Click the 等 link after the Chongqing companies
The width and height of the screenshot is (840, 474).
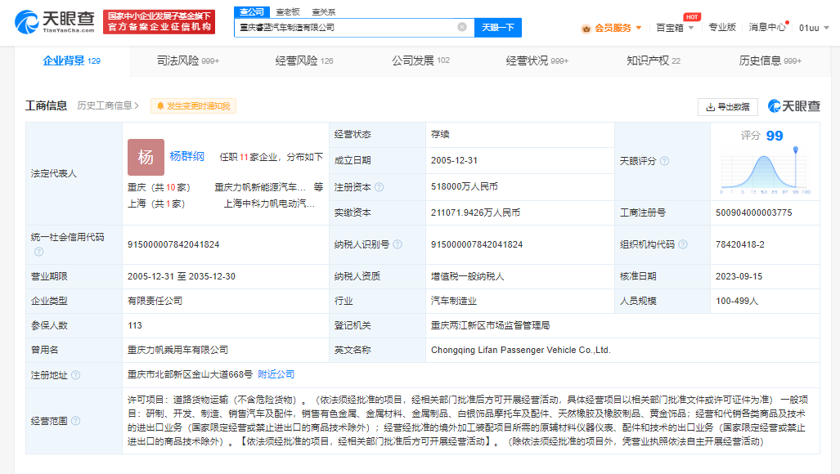coord(318,186)
